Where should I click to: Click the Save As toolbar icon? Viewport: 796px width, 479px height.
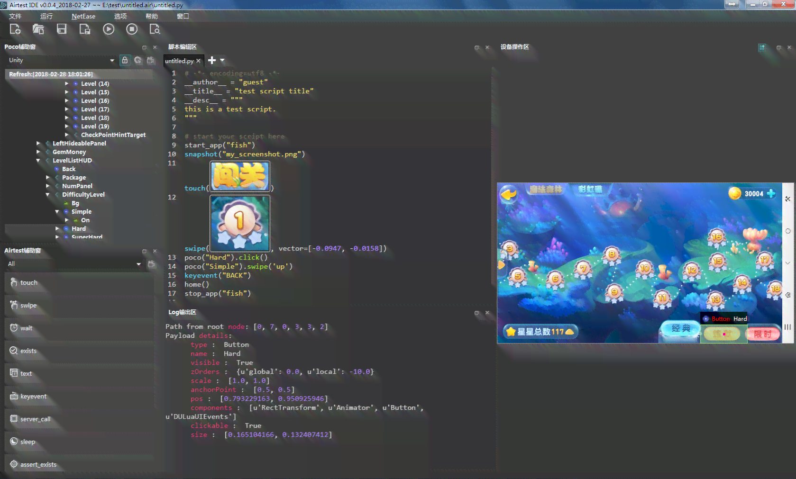85,29
